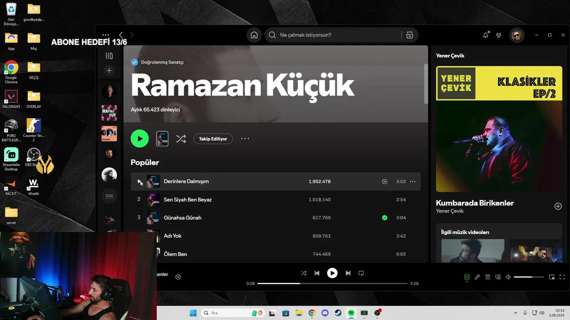Screen dimensions: 570x320
Task: Toggle artist shuffle next to Takip Ediliyor
Action: (181, 139)
